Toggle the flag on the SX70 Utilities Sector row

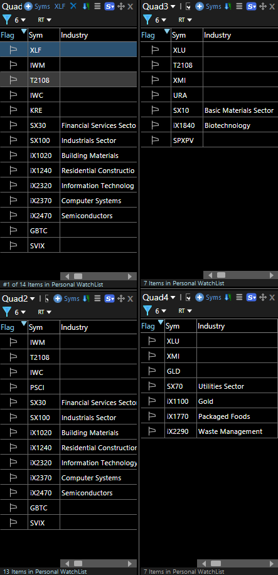pyautogui.click(x=152, y=386)
